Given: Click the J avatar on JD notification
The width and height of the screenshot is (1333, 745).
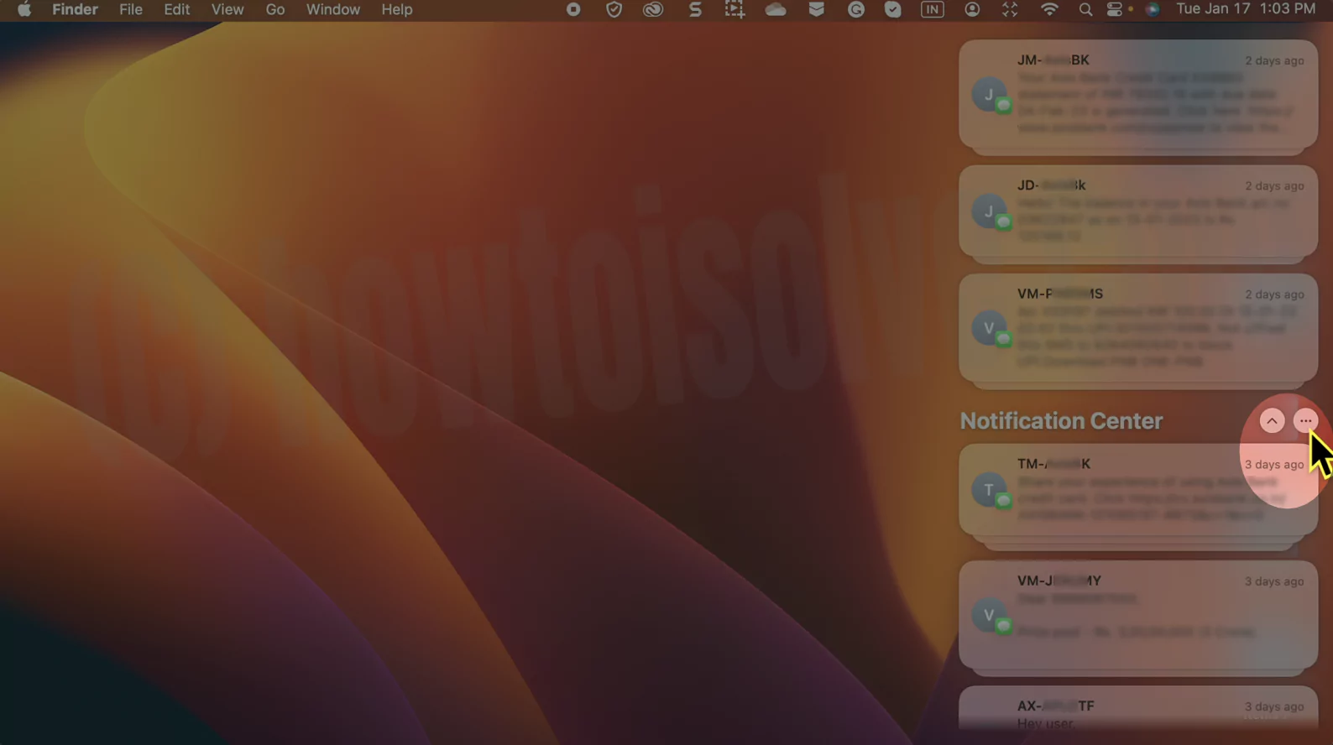Looking at the screenshot, I should (990, 211).
